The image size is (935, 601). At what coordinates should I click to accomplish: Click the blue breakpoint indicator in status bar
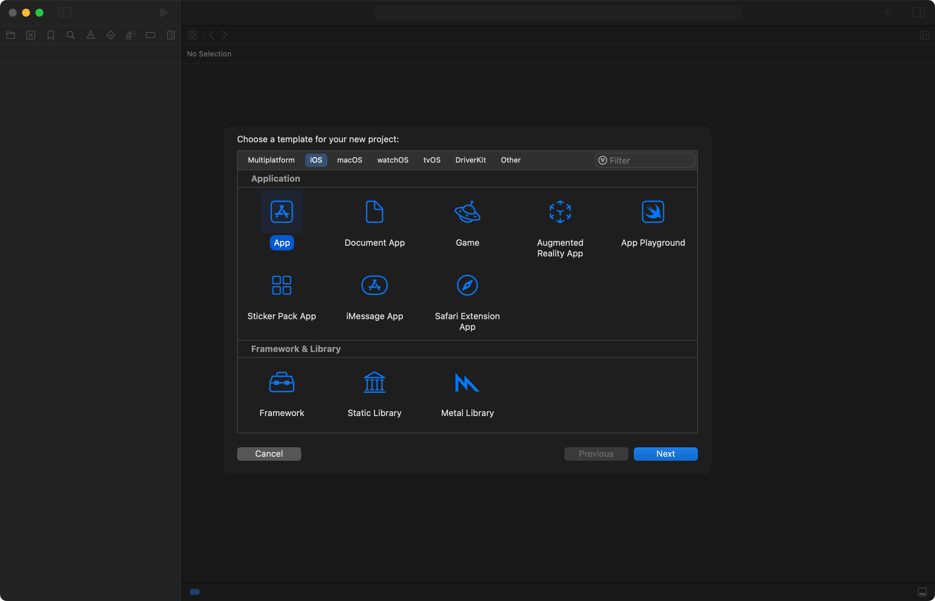point(195,592)
